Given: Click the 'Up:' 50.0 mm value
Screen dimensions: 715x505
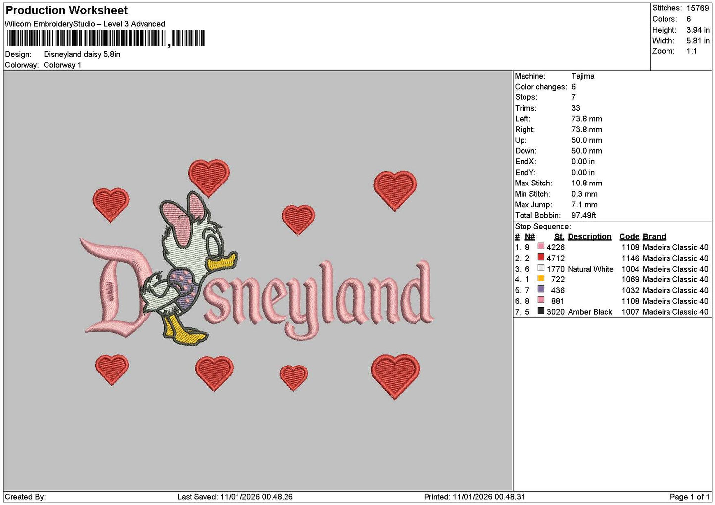Looking at the screenshot, I should (587, 140).
